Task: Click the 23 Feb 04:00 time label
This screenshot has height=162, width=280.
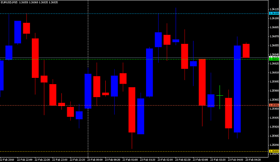Action: [236, 159]
